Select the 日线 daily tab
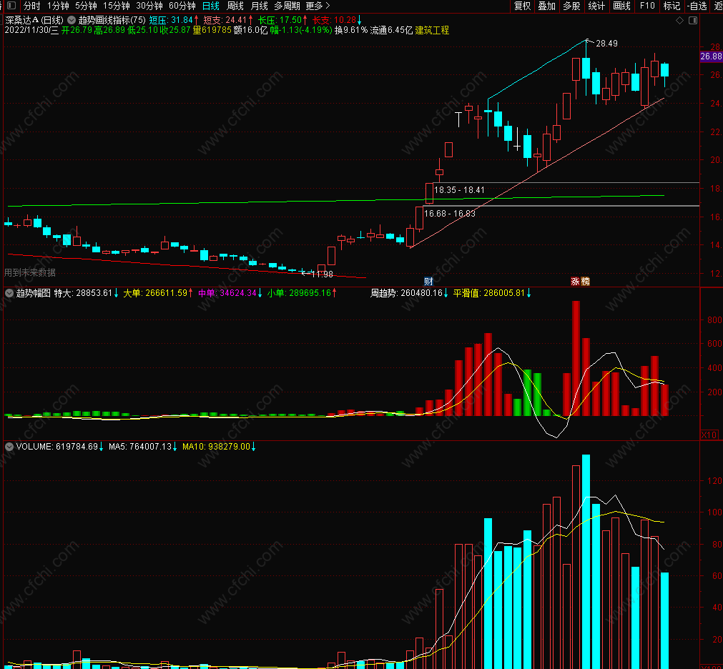 [211, 6]
